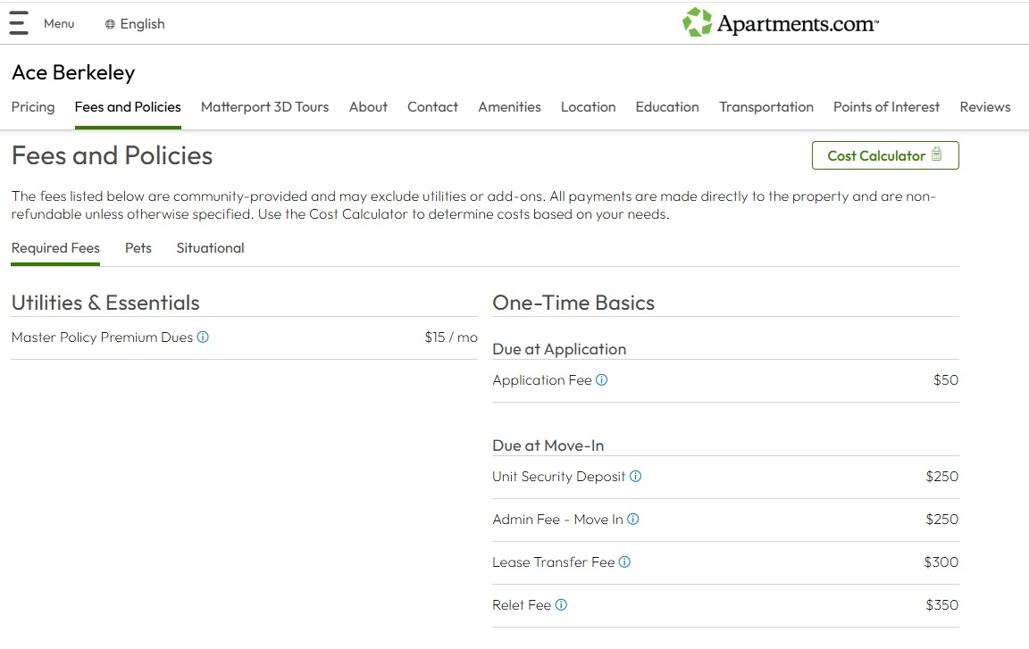
Task: Click info icon next to Relet Fee
Action: point(561,605)
